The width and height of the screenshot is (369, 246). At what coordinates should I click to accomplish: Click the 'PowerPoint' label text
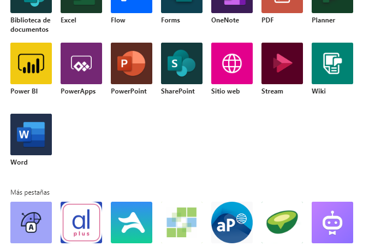coord(129,91)
